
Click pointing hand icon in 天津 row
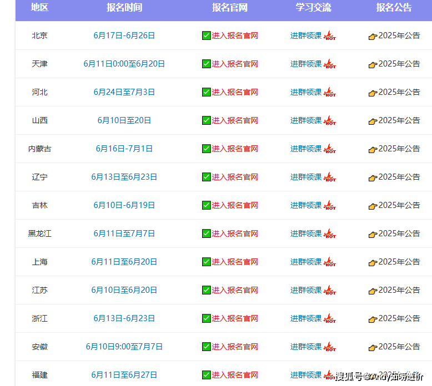click(x=373, y=65)
